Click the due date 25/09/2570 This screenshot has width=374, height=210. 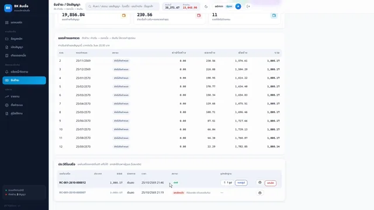(x=83, y=146)
